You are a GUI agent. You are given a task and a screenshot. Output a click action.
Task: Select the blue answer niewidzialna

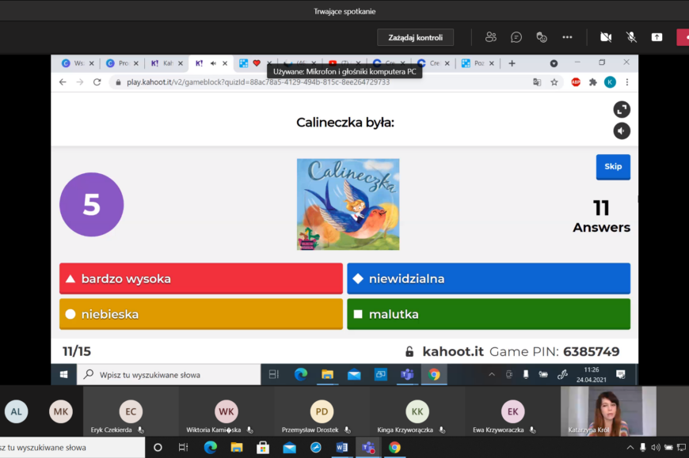point(489,278)
